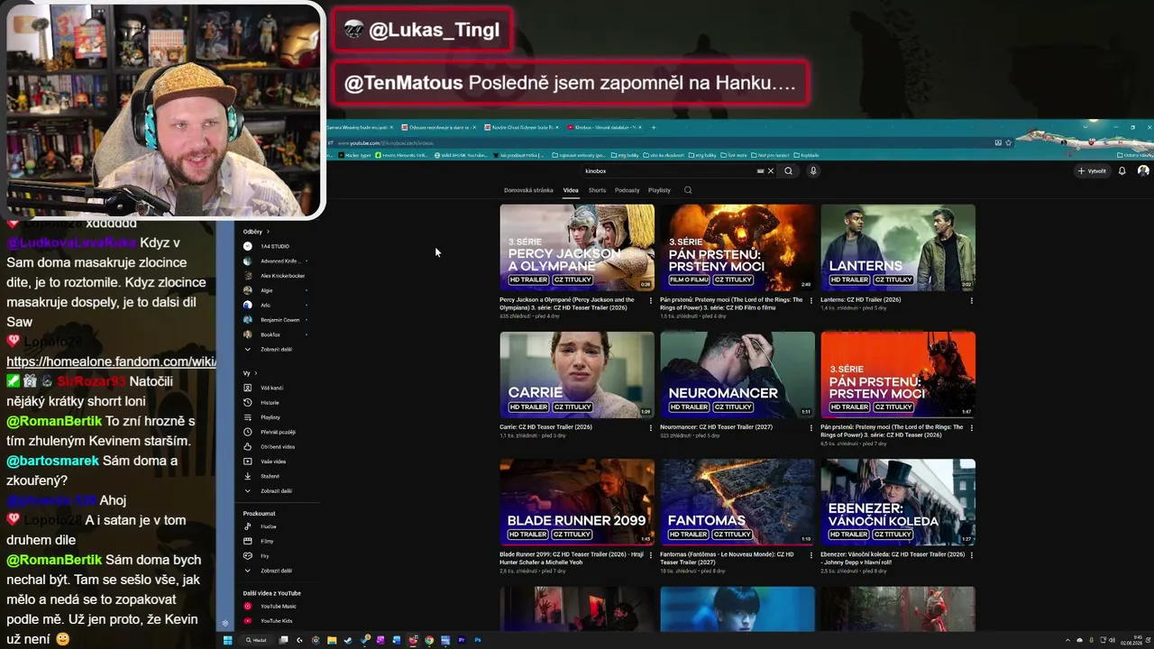The image size is (1154, 649).
Task: Open the Odběry subscriptions header chevron
Action: click(268, 232)
